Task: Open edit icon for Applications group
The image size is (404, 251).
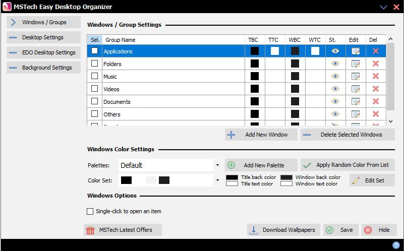Action: pos(356,51)
